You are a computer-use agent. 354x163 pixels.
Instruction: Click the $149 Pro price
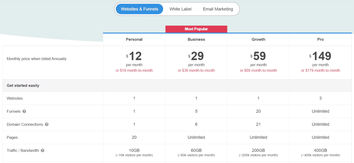point(320,56)
